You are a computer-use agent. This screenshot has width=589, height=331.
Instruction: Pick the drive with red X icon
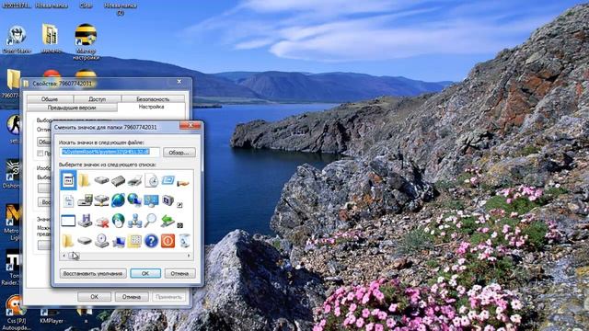pyautogui.click(x=101, y=222)
